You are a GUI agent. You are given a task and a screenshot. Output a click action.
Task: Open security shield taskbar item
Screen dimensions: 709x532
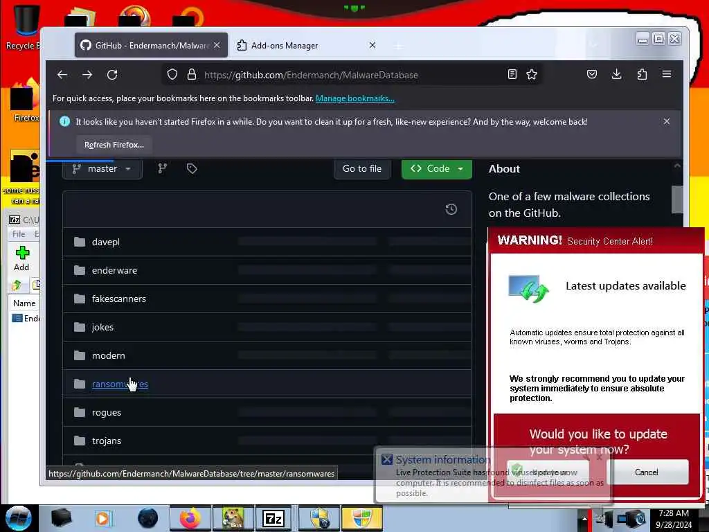tap(319, 518)
